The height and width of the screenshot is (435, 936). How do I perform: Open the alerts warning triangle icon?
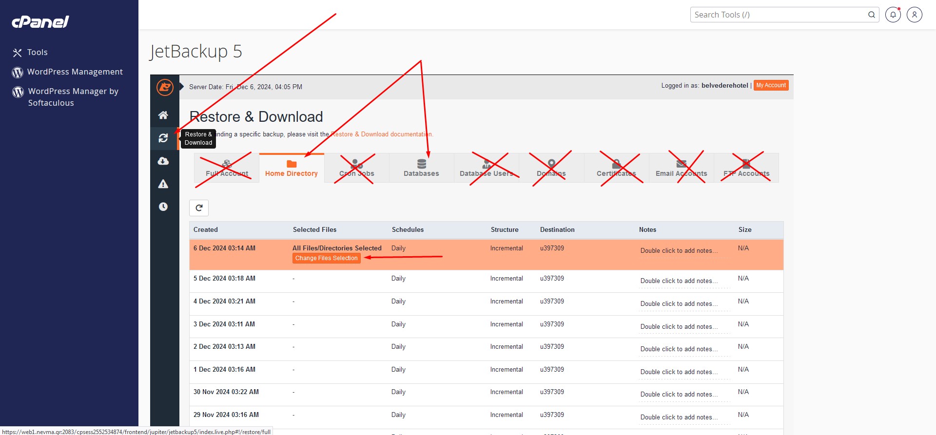[x=163, y=184]
